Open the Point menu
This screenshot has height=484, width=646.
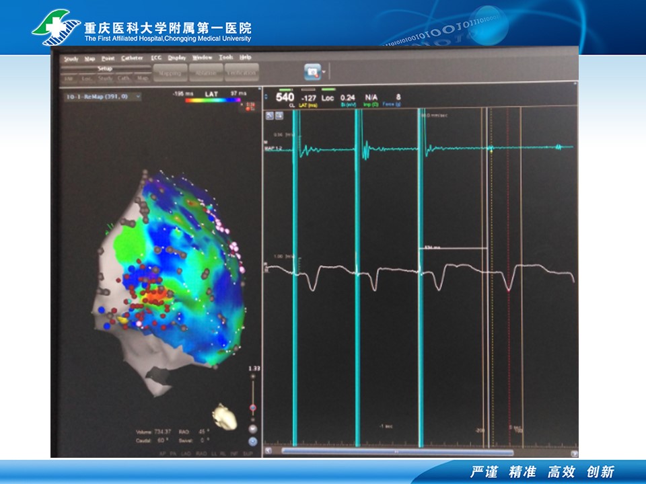coord(108,58)
